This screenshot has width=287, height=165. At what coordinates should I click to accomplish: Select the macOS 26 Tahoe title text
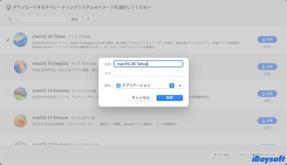(49, 36)
